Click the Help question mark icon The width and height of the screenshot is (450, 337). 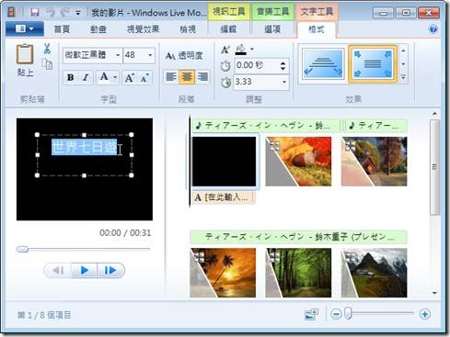[x=433, y=29]
